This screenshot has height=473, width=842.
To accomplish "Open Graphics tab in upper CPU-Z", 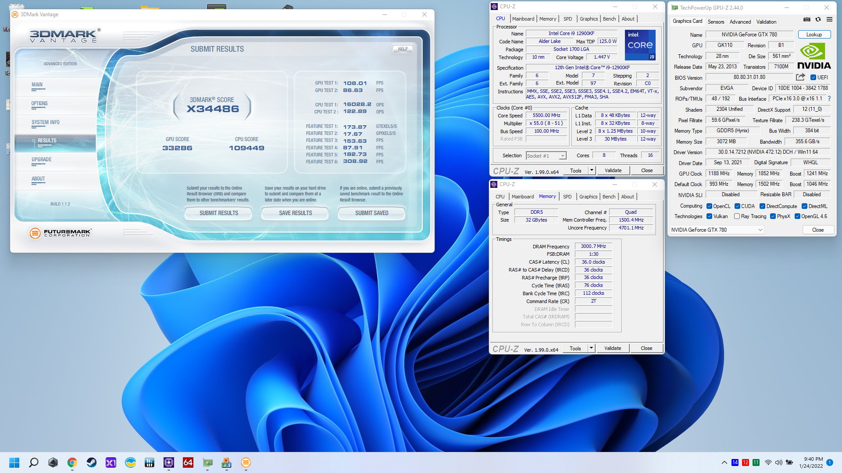I will point(589,19).
